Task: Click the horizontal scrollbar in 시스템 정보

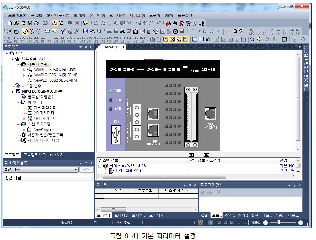Action: coord(164,176)
